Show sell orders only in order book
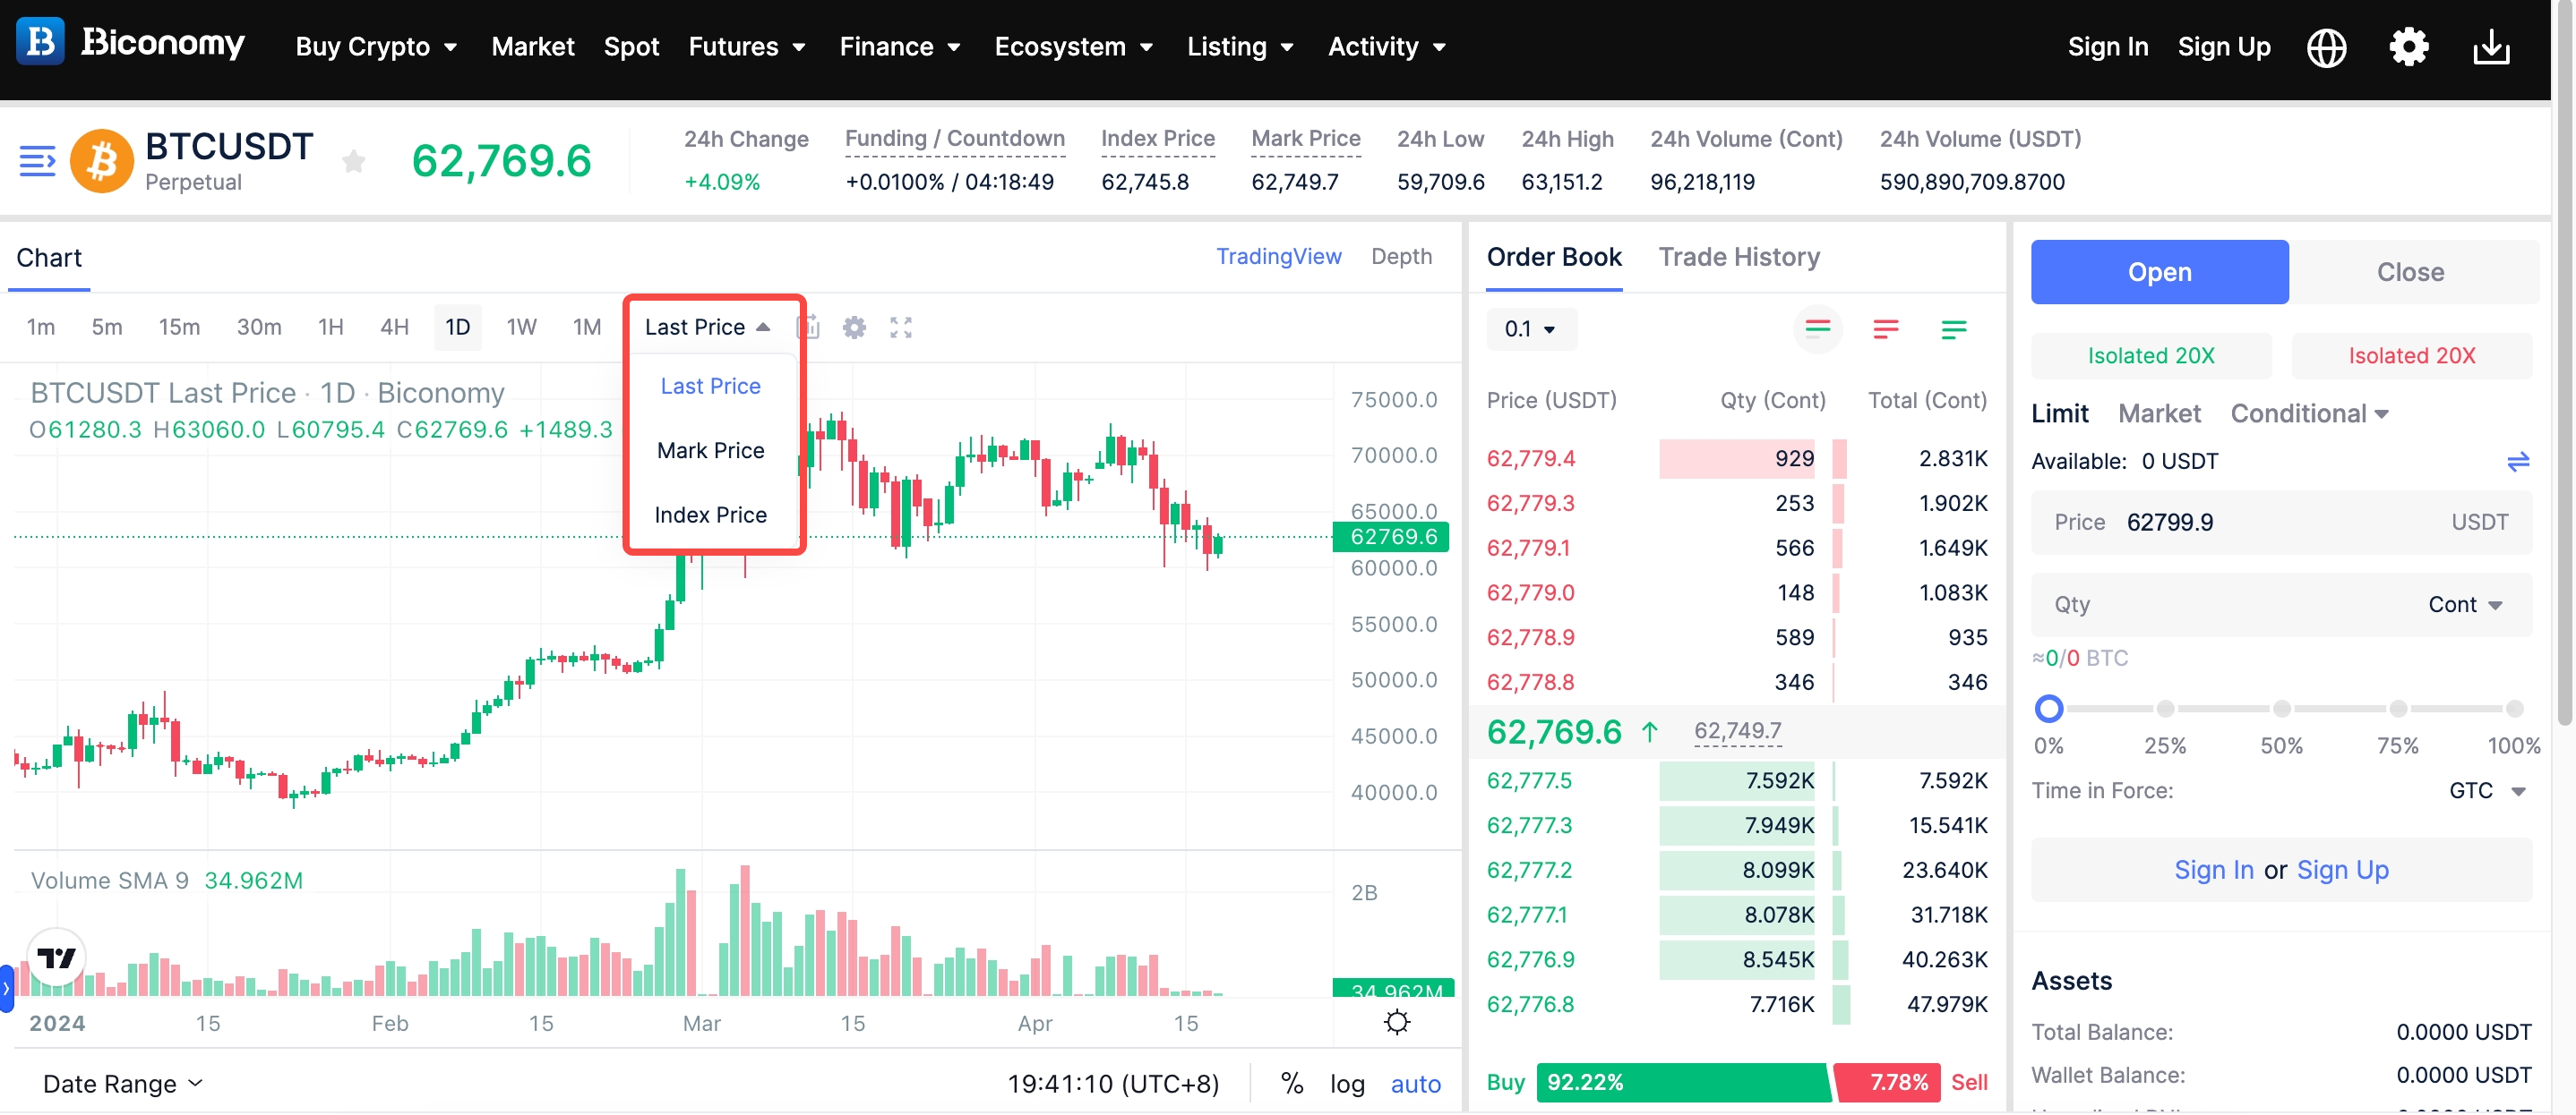This screenshot has height=1115, width=2576. (x=1885, y=328)
